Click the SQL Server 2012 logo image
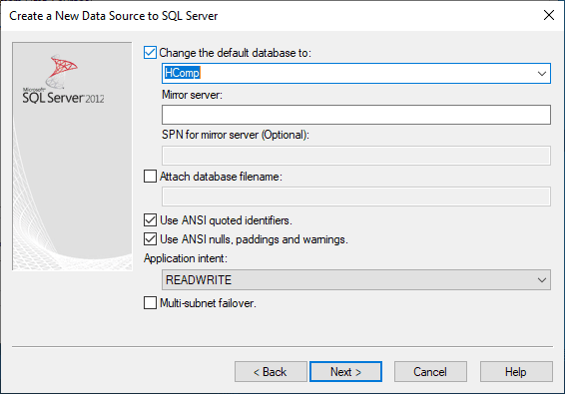This screenshot has width=565, height=394. pos(63,80)
